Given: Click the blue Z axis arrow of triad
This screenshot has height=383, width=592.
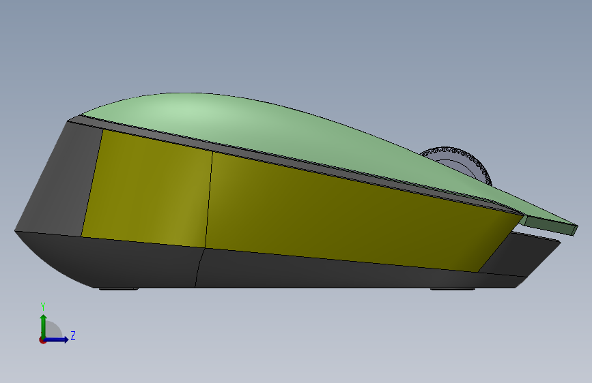Looking at the screenshot, I should [57, 339].
